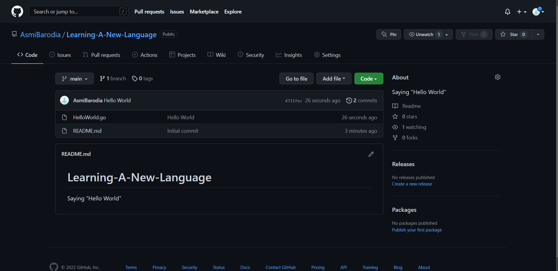Click Pull requests in top navigation

tap(149, 12)
